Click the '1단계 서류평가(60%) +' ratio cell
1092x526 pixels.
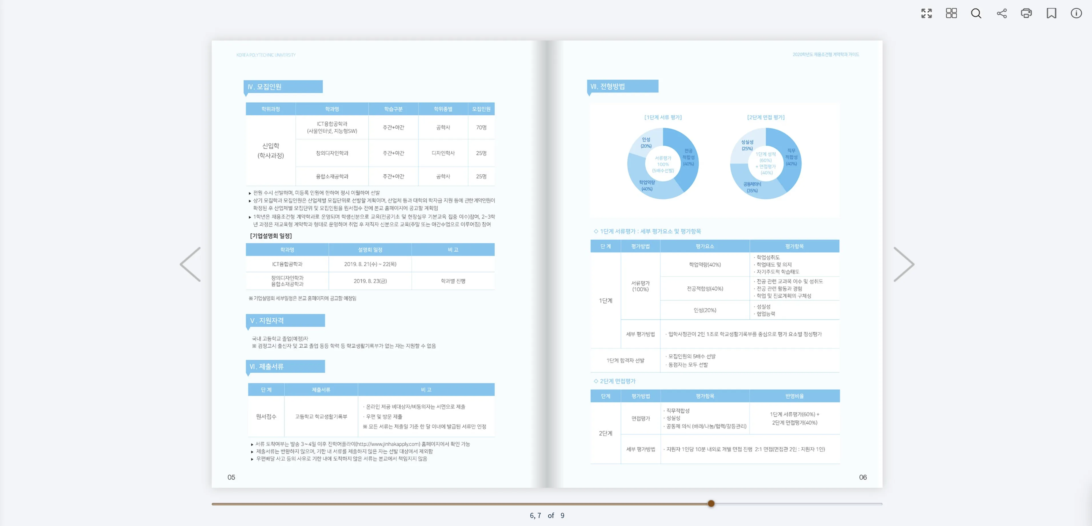tap(794, 418)
